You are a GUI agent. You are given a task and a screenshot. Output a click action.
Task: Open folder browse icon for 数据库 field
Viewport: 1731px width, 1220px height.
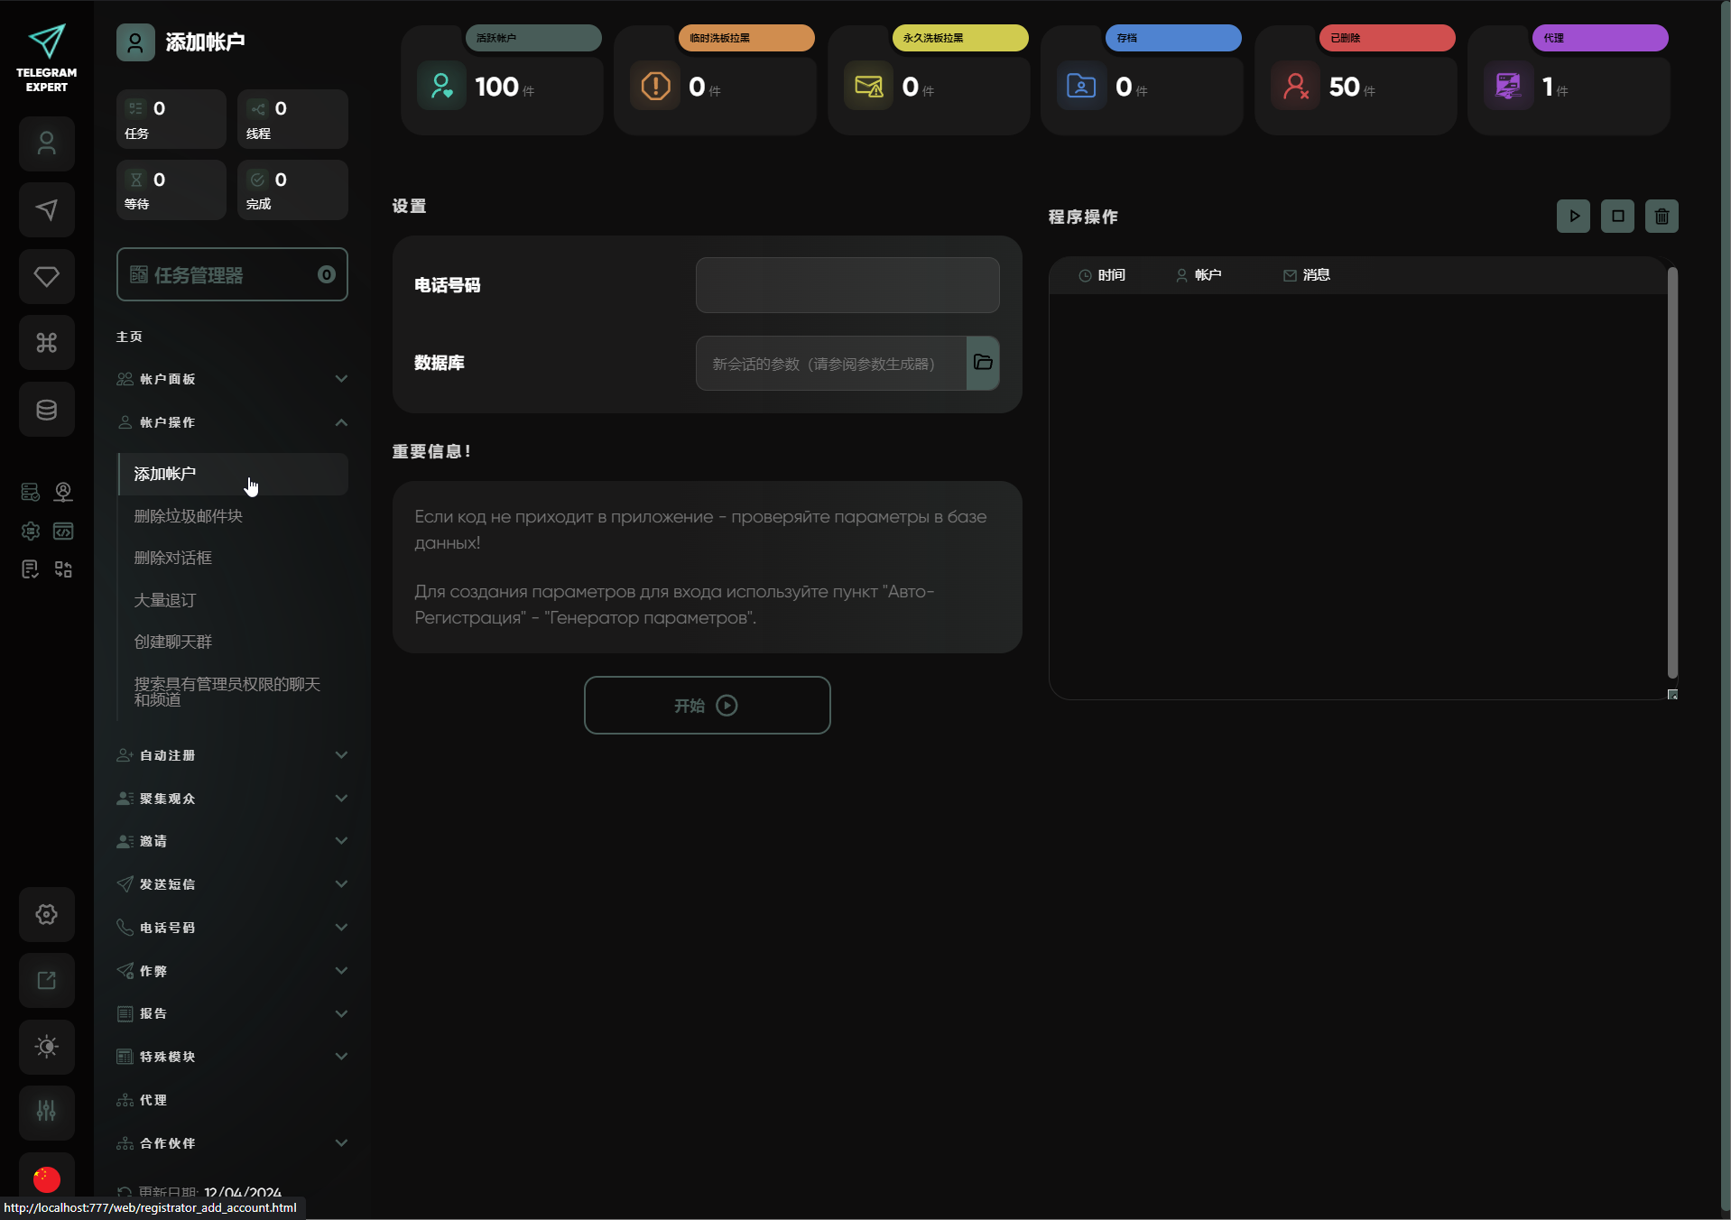(x=983, y=363)
